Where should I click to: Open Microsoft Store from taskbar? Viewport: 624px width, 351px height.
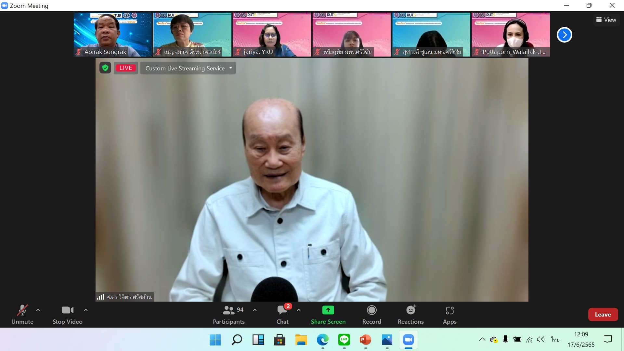click(x=279, y=340)
